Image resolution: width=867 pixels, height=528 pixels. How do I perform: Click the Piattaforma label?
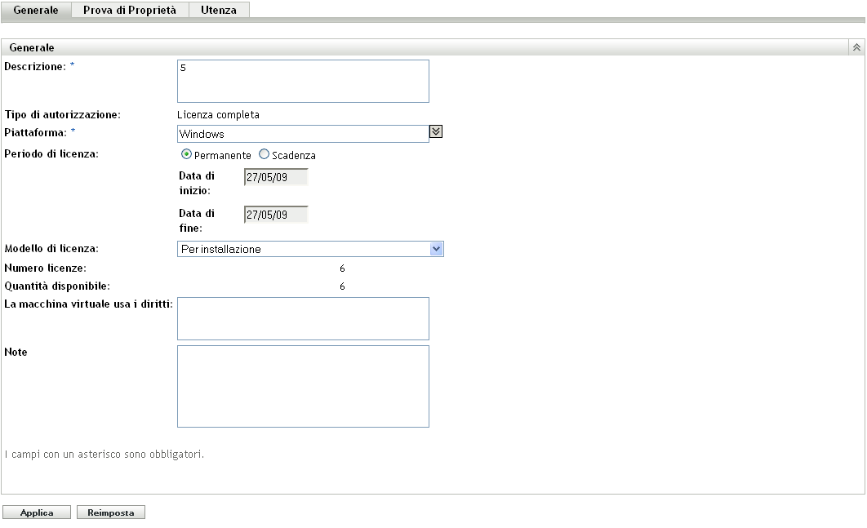click(x=35, y=133)
